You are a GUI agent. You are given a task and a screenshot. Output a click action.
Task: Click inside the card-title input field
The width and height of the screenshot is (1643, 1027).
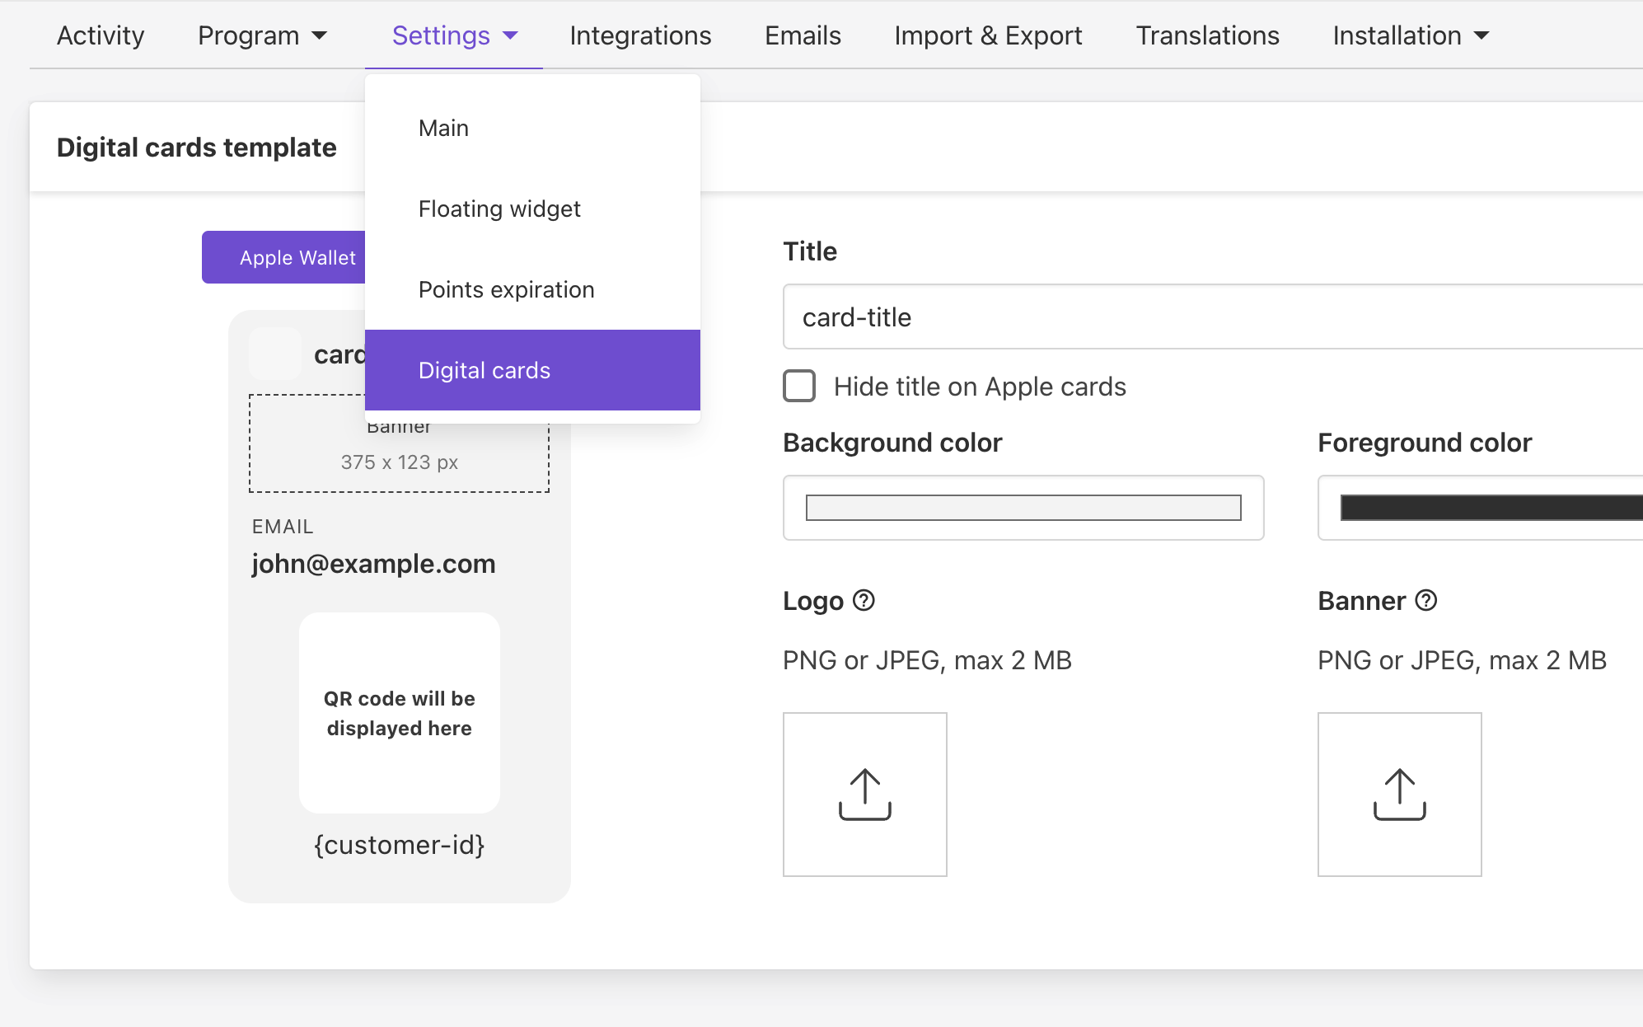[x=1071, y=317]
